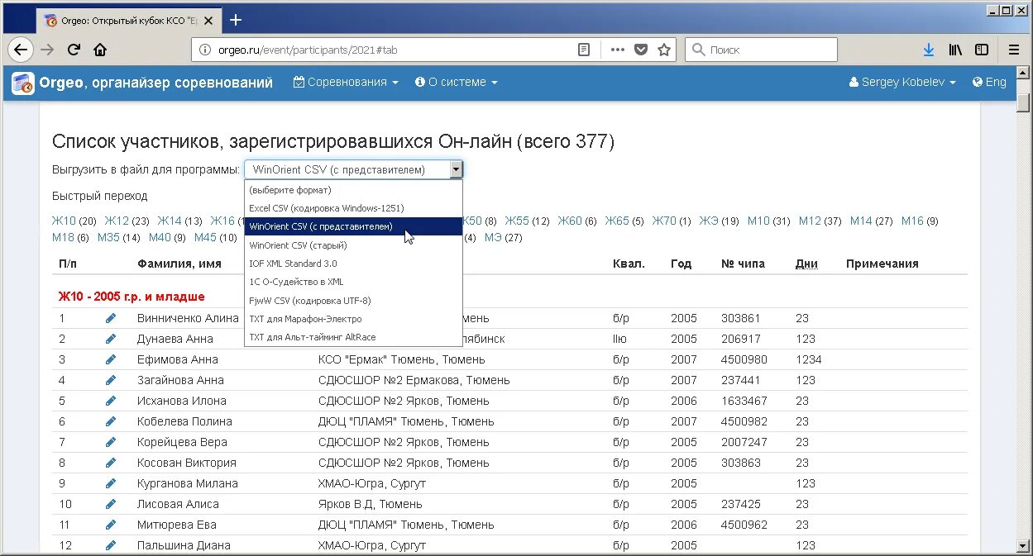Open the library bookshelf icon
The height and width of the screenshot is (556, 1033).
click(x=955, y=50)
